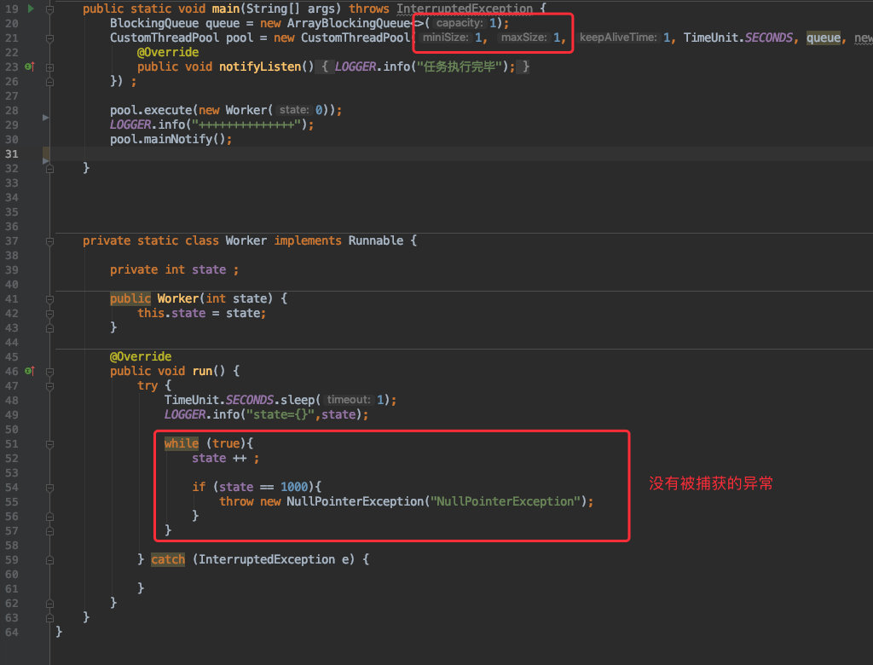Click the fold end marker on line 32

click(49, 169)
